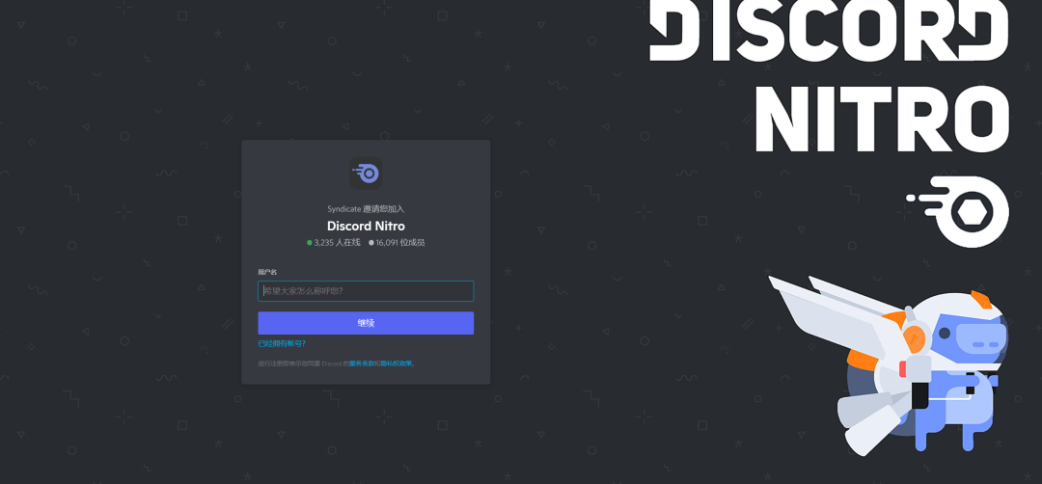Click the '16,091 位成员' member count
The image size is (1042, 484).
click(x=397, y=242)
